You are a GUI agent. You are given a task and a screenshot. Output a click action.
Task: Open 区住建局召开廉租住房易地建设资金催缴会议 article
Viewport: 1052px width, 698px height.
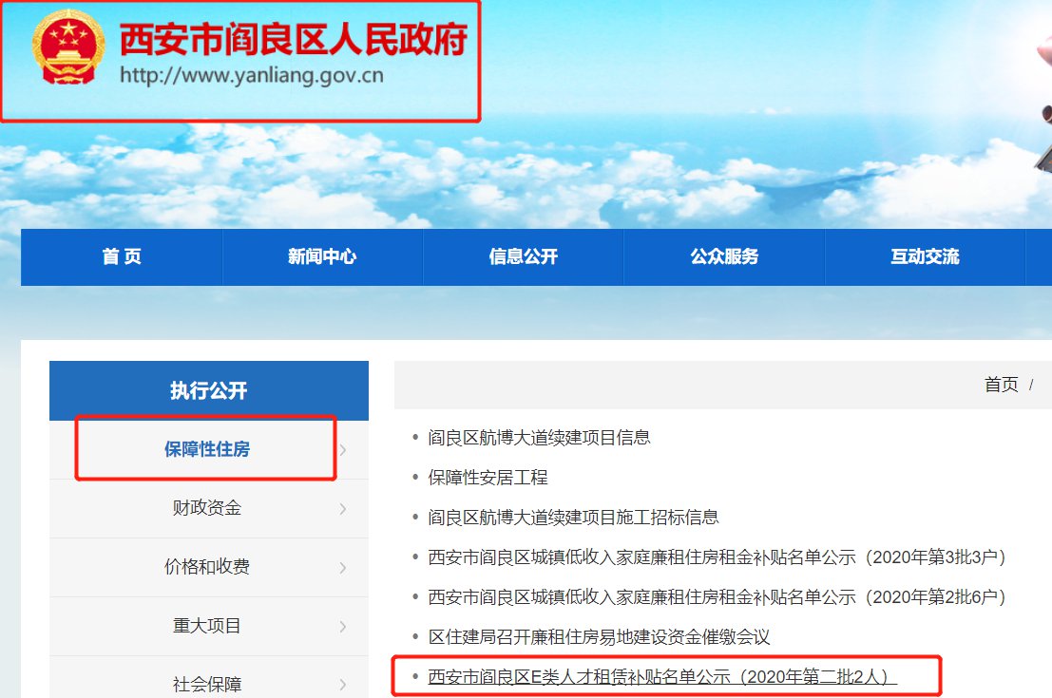pos(599,637)
